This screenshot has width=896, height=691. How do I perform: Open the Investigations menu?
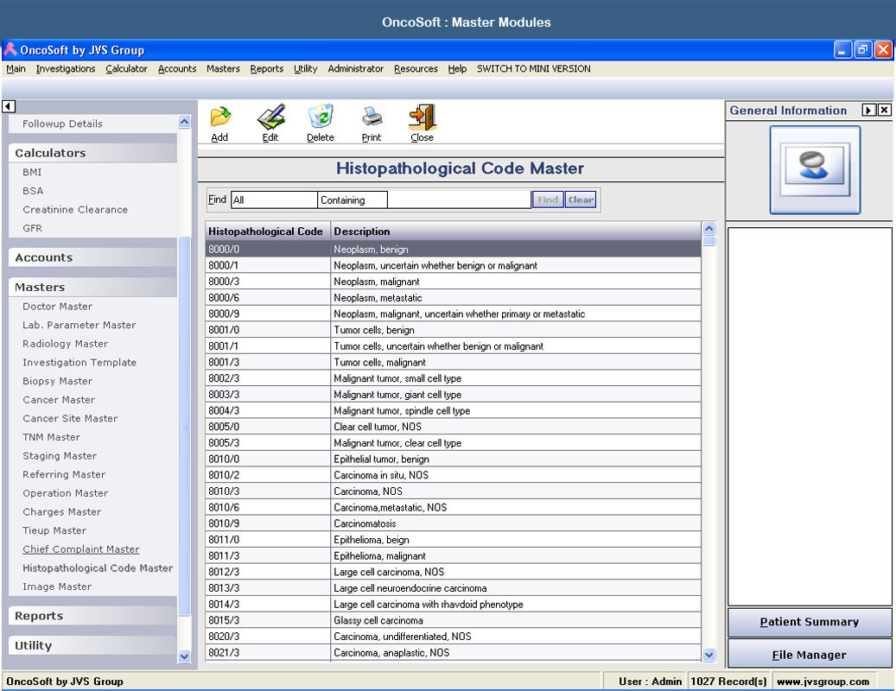[x=66, y=68]
